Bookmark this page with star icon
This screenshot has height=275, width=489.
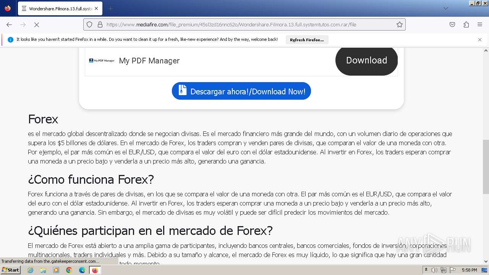400,24
